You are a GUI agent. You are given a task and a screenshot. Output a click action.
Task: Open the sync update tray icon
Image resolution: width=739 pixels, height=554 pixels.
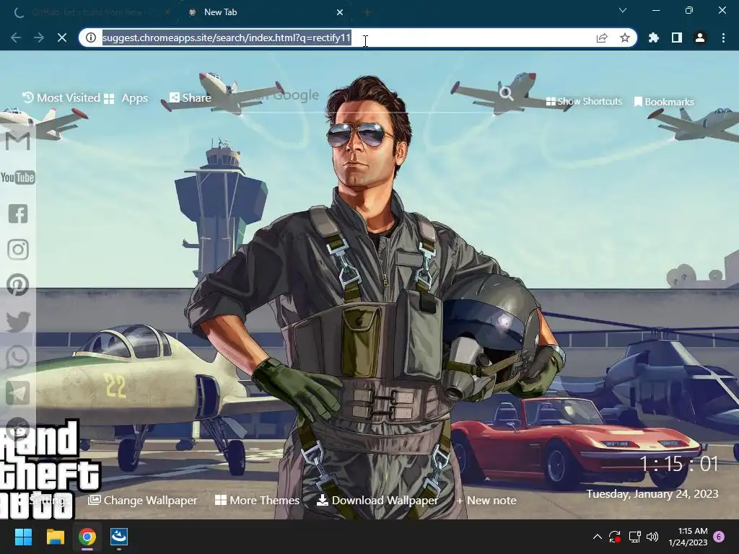(615, 537)
